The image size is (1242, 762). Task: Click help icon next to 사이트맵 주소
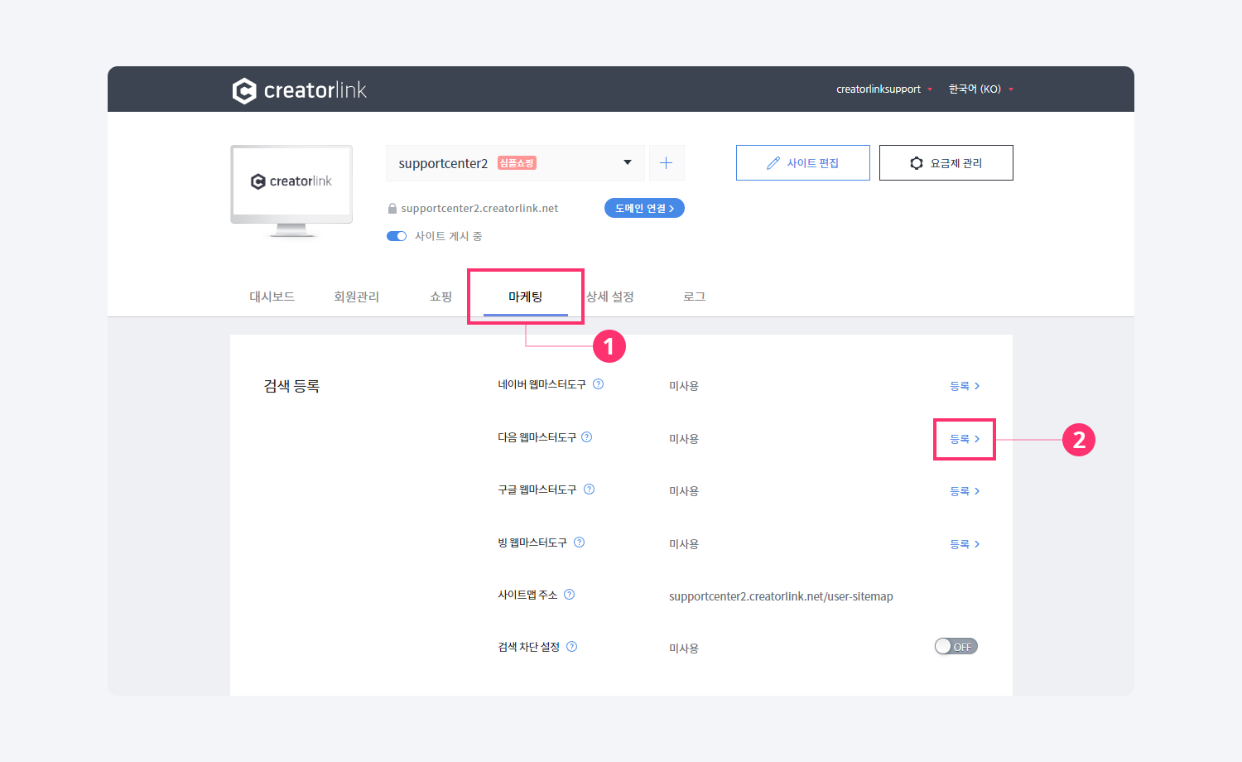tap(570, 595)
